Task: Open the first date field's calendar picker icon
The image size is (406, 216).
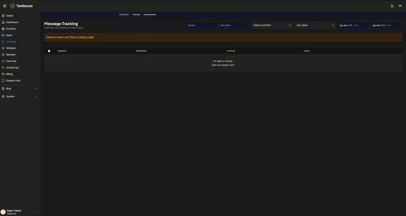Action: click(x=365, y=25)
